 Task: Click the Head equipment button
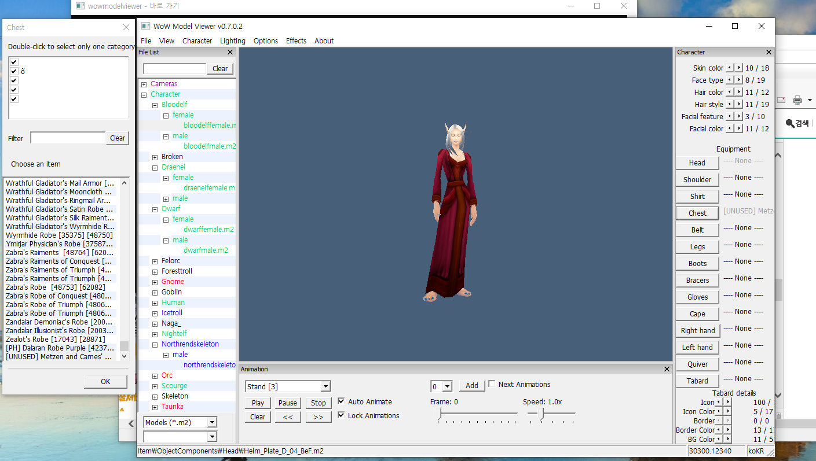tap(697, 163)
